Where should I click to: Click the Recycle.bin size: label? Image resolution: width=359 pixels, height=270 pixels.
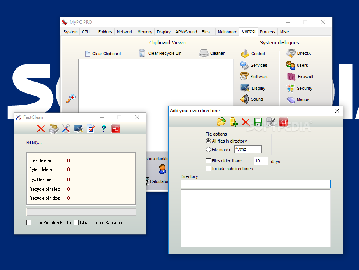click(45, 198)
